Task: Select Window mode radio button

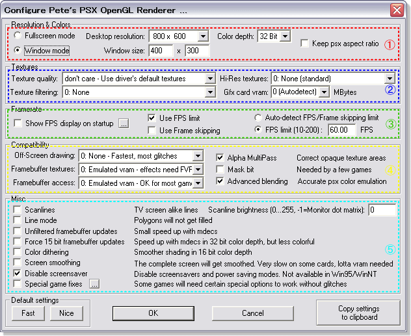Action: coord(18,50)
